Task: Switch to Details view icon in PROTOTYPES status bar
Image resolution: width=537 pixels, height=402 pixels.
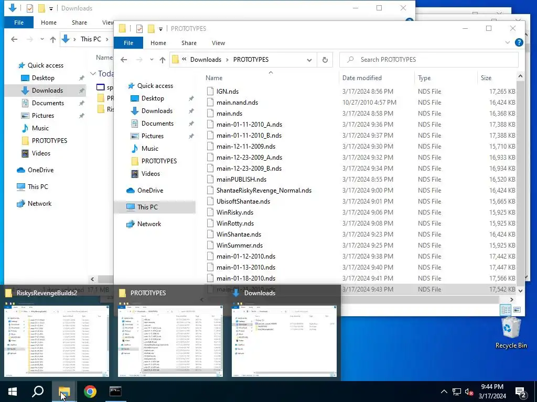Action: [x=506, y=310]
